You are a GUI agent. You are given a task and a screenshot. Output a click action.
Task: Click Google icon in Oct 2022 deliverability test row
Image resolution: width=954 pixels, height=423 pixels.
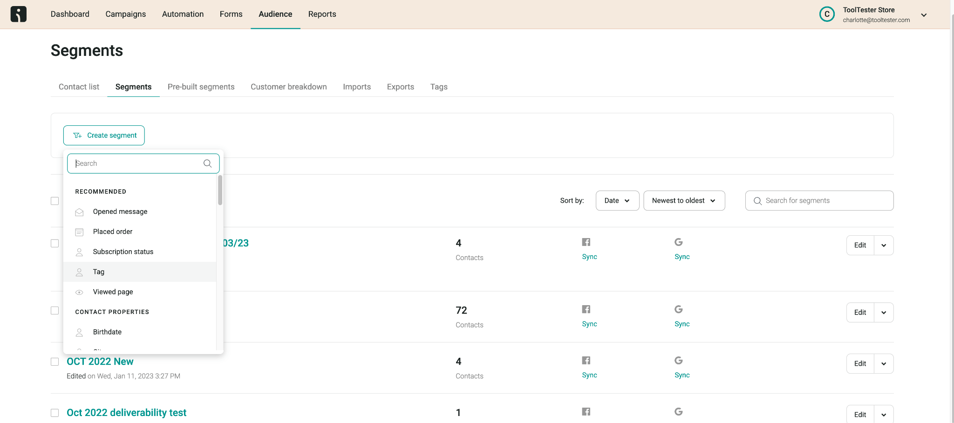679,411
